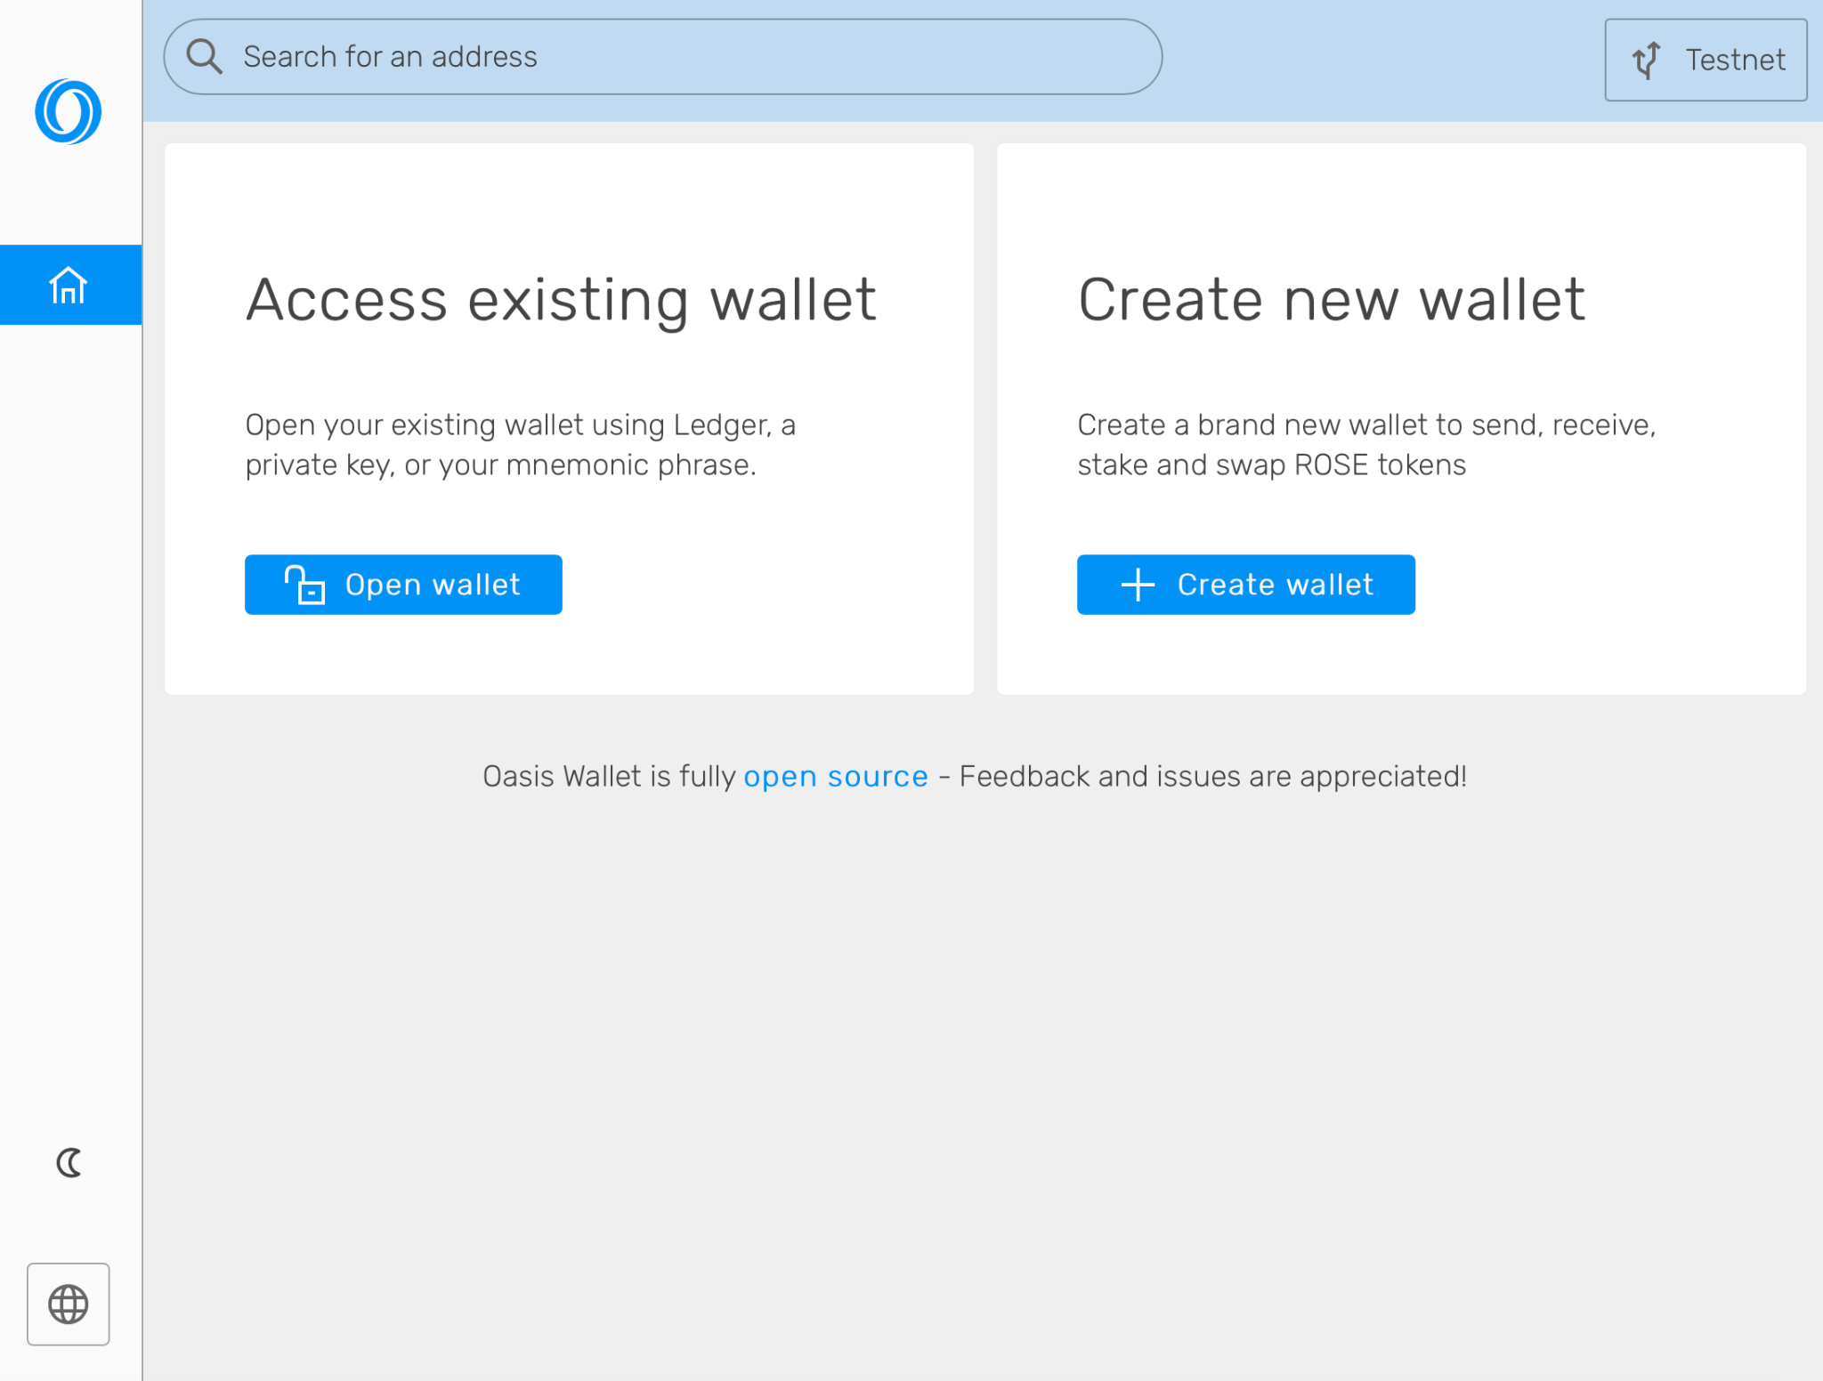Click the Open wallet button

coord(403,585)
